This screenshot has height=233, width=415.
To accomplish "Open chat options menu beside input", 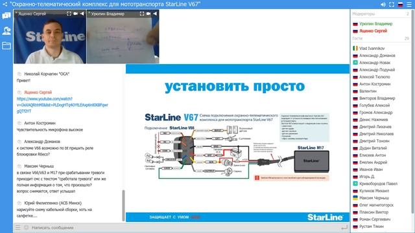I will [x=18, y=227].
